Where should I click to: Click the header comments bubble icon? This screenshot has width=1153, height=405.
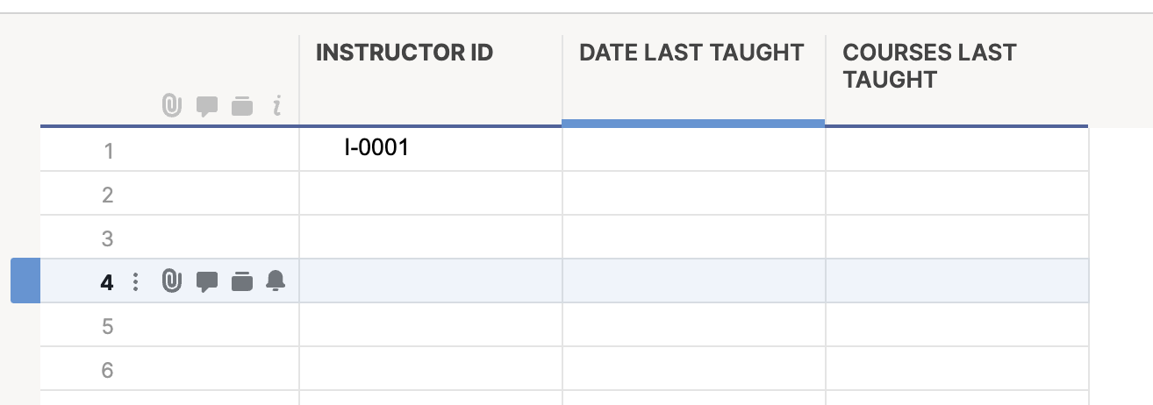click(206, 107)
